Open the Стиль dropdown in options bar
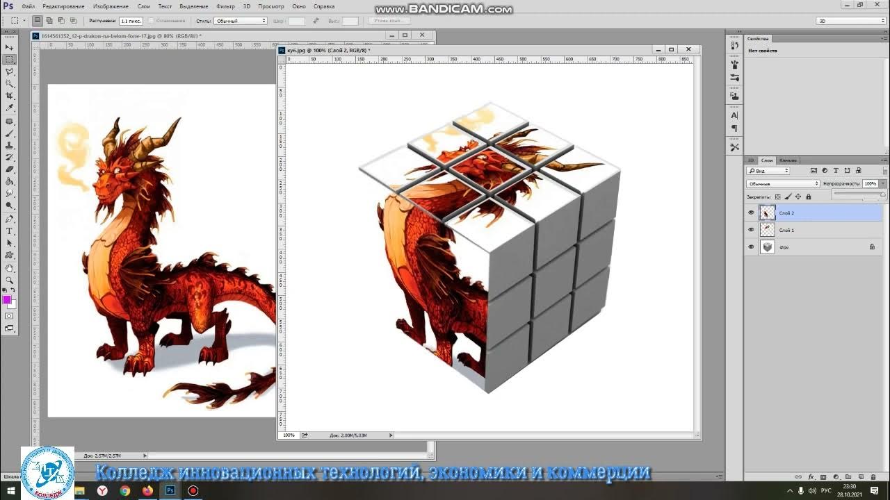 pyautogui.click(x=240, y=21)
